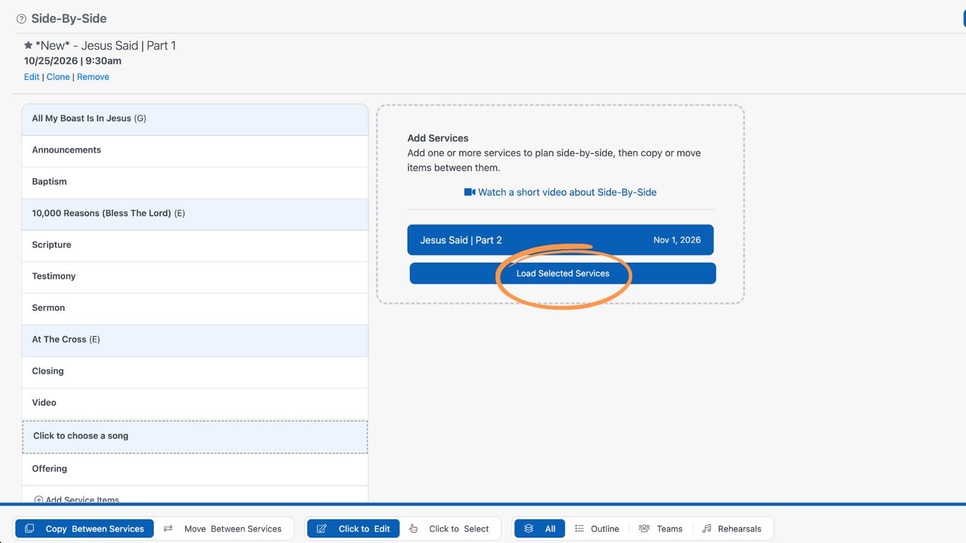Click the plus icon beside Add Service Items
Image resolution: width=966 pixels, height=543 pixels.
[x=39, y=500]
